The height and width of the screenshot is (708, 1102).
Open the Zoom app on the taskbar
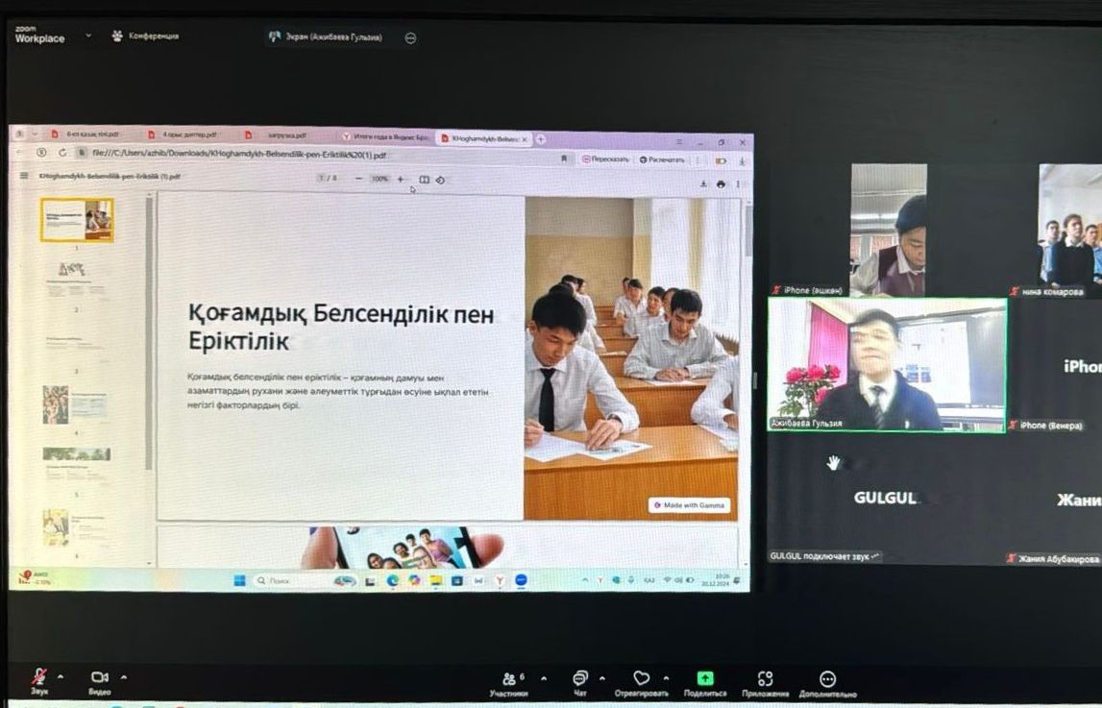point(522,581)
